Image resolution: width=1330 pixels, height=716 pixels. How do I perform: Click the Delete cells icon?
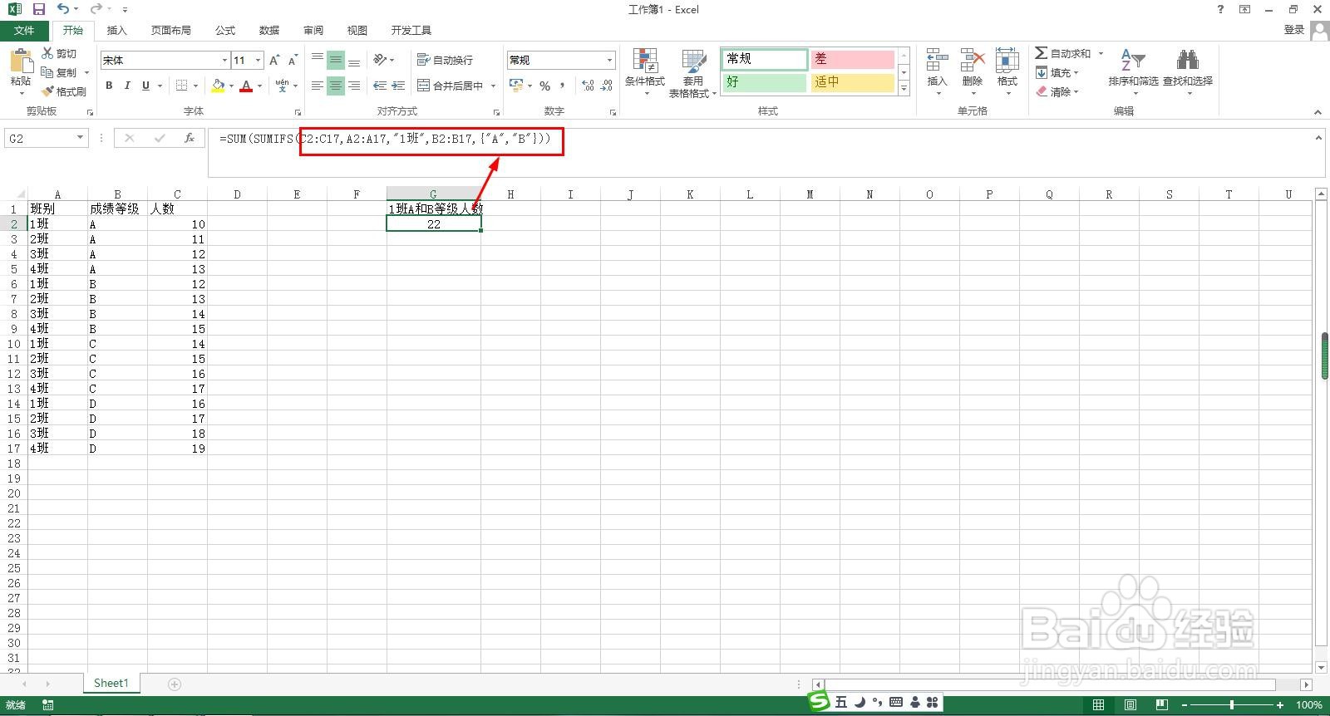pyautogui.click(x=972, y=61)
